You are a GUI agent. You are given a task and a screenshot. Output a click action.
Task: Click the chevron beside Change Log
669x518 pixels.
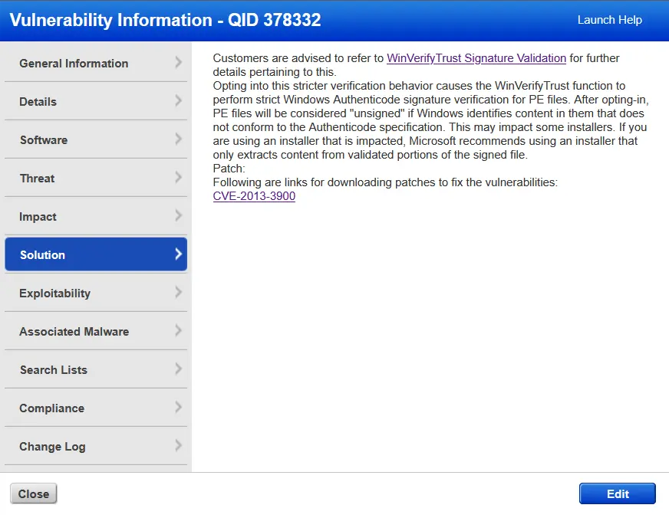click(178, 446)
